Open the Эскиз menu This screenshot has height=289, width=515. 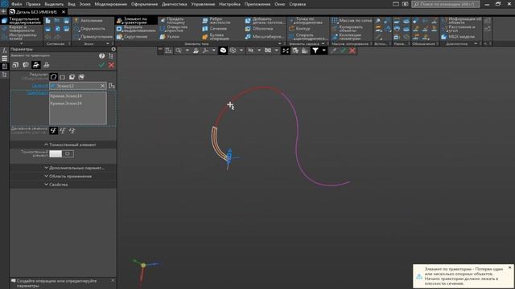point(84,4)
